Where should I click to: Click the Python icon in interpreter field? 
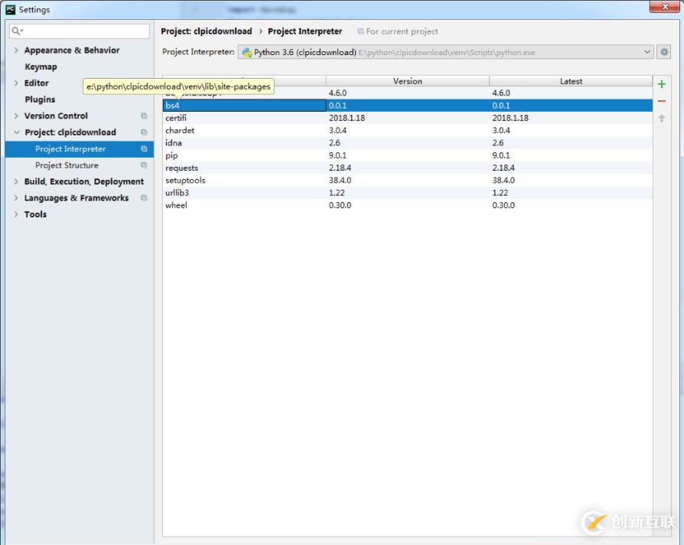[247, 52]
